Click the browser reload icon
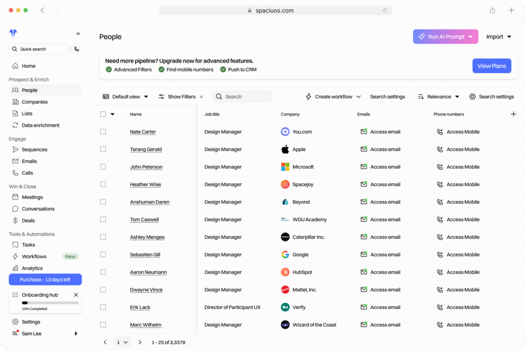Viewport: 526px width, 351px height. 385,10
